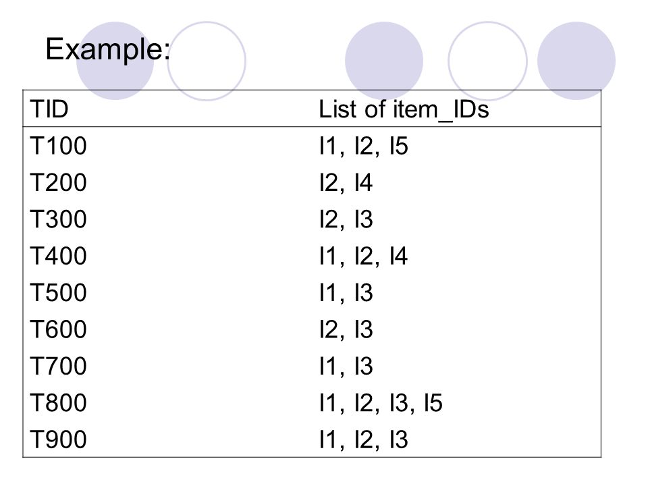
Task: Select the 'List of item_IDs' header
Action: (x=404, y=110)
